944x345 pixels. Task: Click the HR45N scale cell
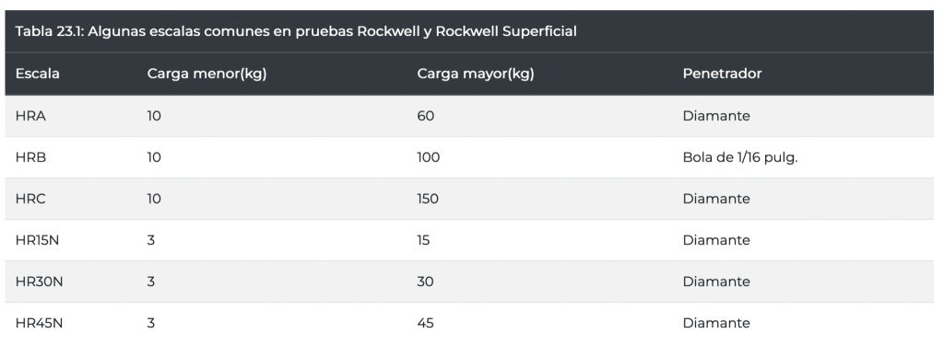tap(39, 323)
